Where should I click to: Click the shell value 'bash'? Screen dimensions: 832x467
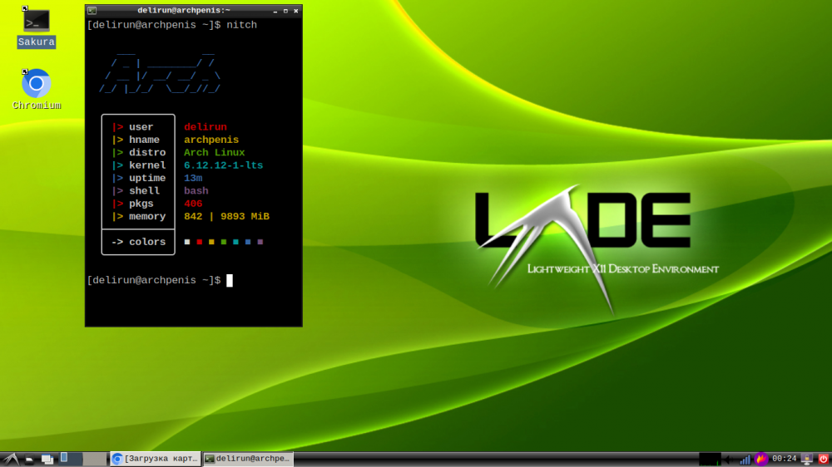196,191
